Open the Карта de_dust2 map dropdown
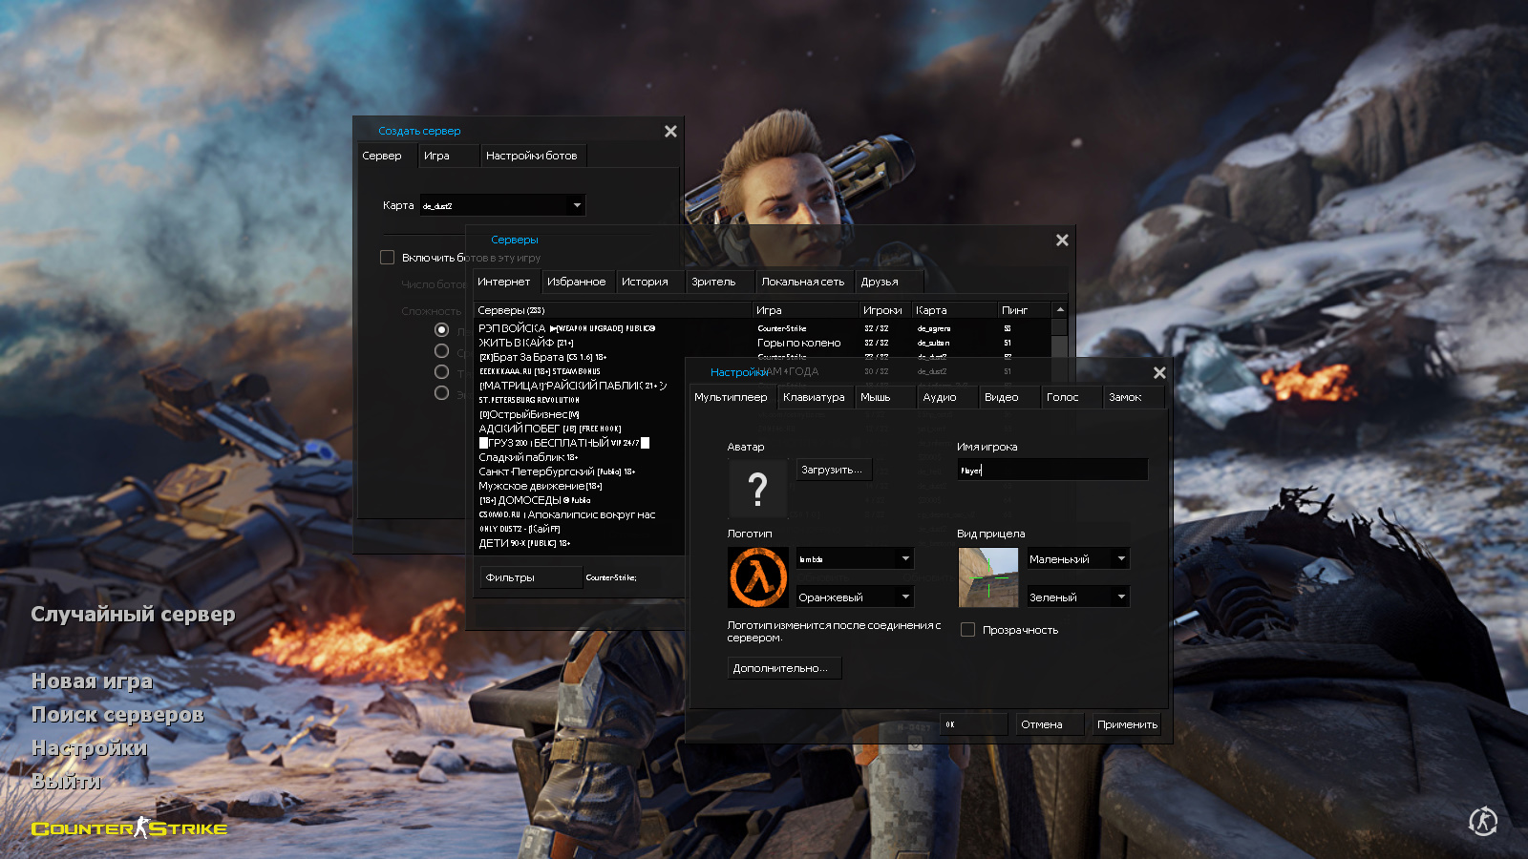This screenshot has width=1528, height=859. [x=503, y=205]
